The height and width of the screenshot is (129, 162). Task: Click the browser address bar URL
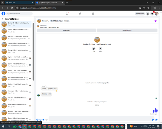point(38,8)
